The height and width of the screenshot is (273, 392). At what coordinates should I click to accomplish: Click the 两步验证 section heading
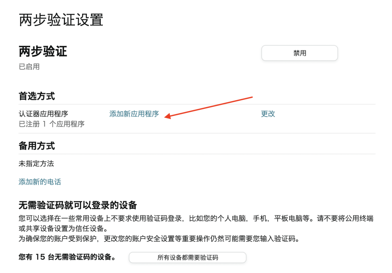43,52
